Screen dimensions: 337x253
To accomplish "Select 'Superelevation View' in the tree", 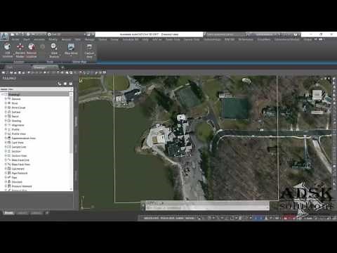I will [24, 138].
